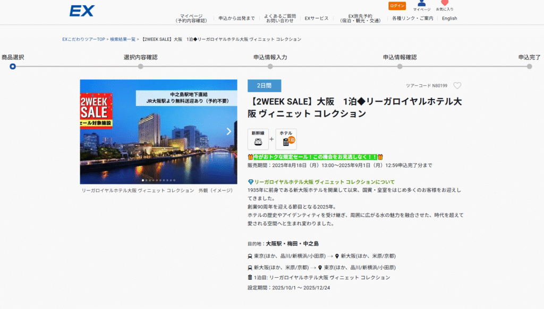
Task: Add tour to favorites with heart outline
Action: [457, 86]
